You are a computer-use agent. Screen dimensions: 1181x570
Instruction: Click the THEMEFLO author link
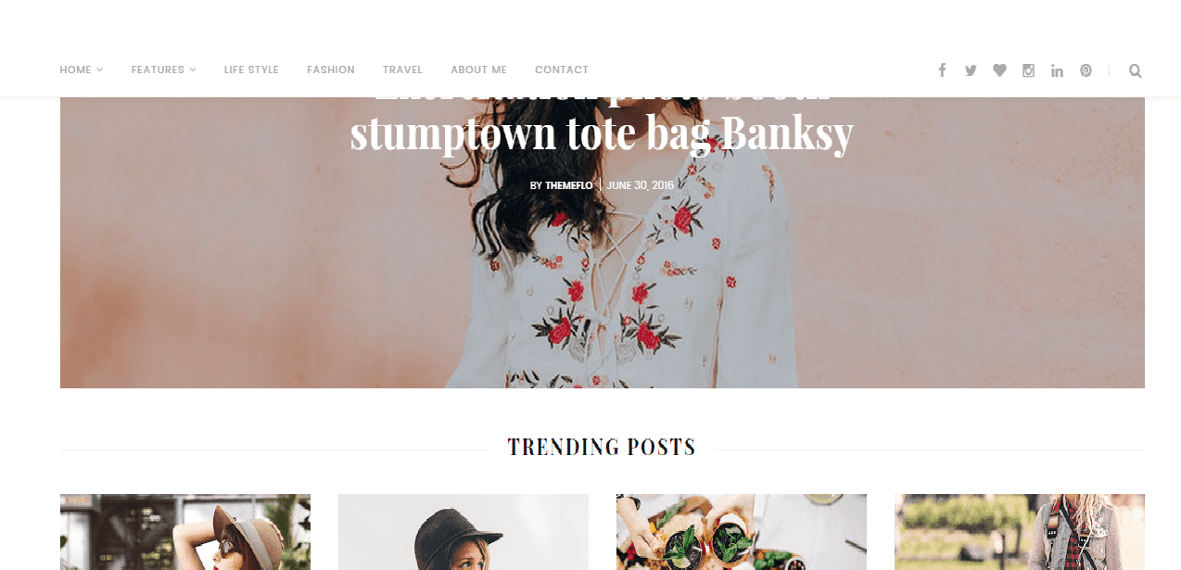tap(568, 185)
